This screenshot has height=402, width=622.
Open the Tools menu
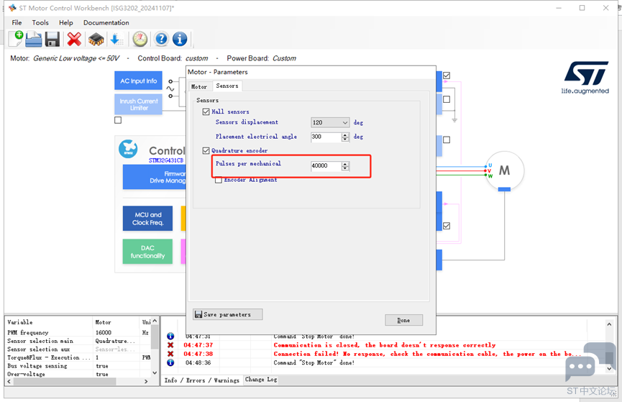40,22
